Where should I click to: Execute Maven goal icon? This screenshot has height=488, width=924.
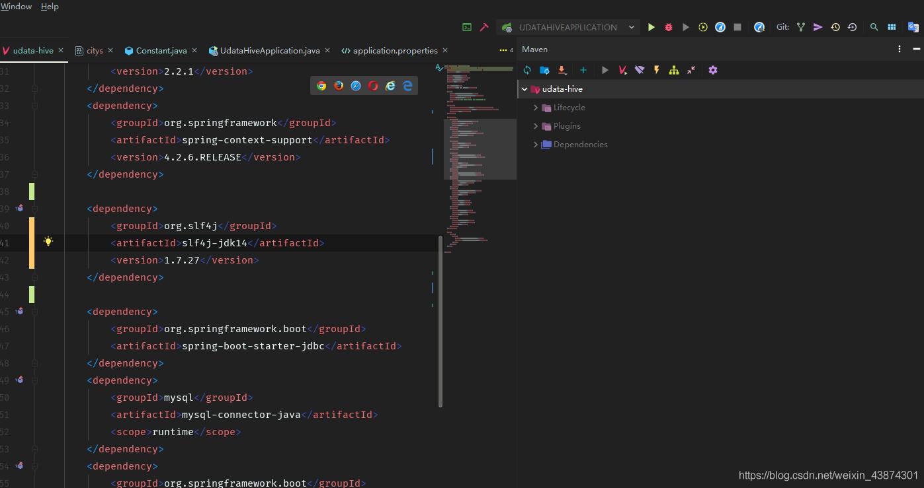[622, 70]
